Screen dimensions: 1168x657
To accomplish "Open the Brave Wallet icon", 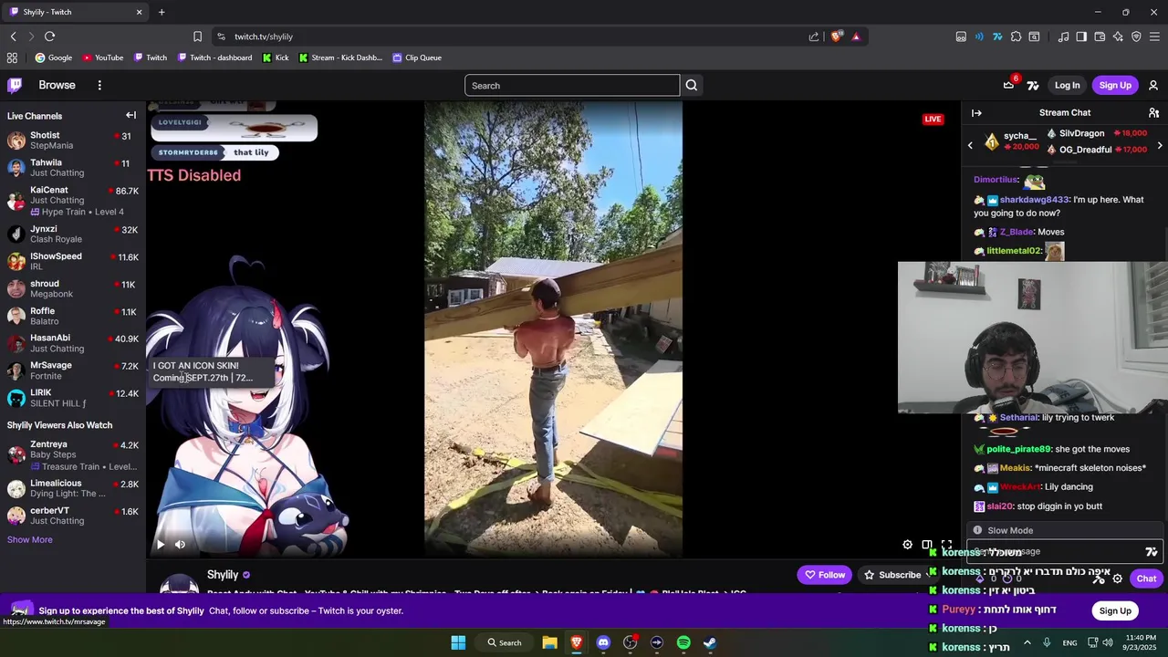I will tap(1100, 36).
